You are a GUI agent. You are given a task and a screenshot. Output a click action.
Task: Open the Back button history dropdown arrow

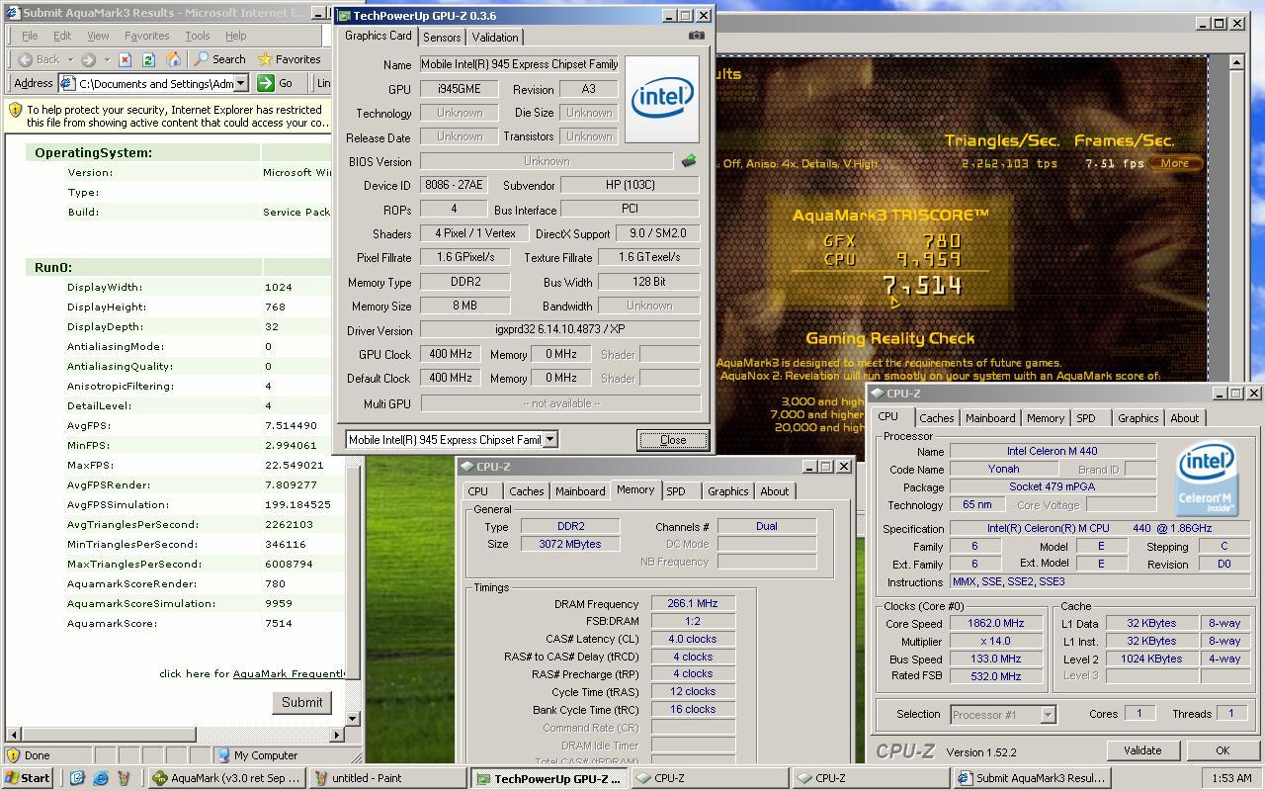pos(69,59)
